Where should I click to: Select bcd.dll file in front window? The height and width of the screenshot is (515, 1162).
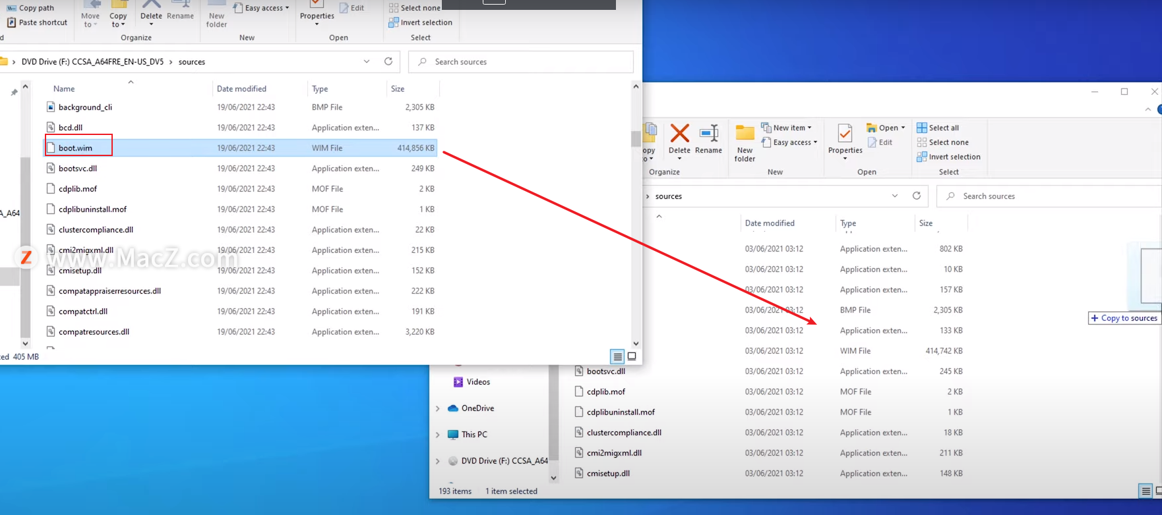point(71,128)
